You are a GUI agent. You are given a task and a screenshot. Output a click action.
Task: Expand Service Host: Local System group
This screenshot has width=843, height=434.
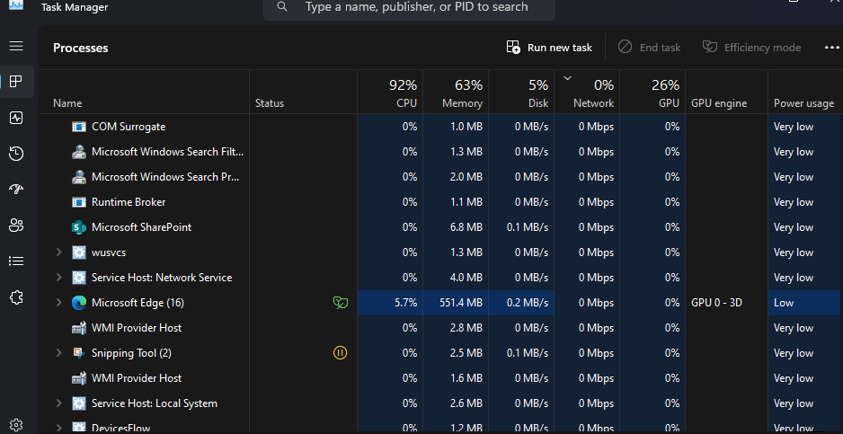tap(59, 403)
